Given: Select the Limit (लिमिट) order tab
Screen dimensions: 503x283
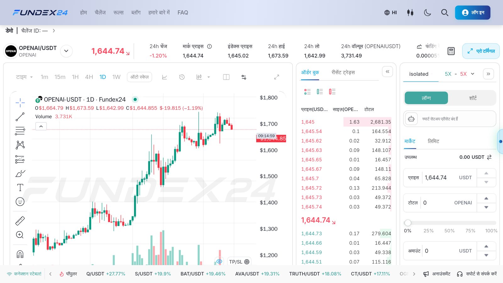Looking at the screenshot, I should click(433, 141).
